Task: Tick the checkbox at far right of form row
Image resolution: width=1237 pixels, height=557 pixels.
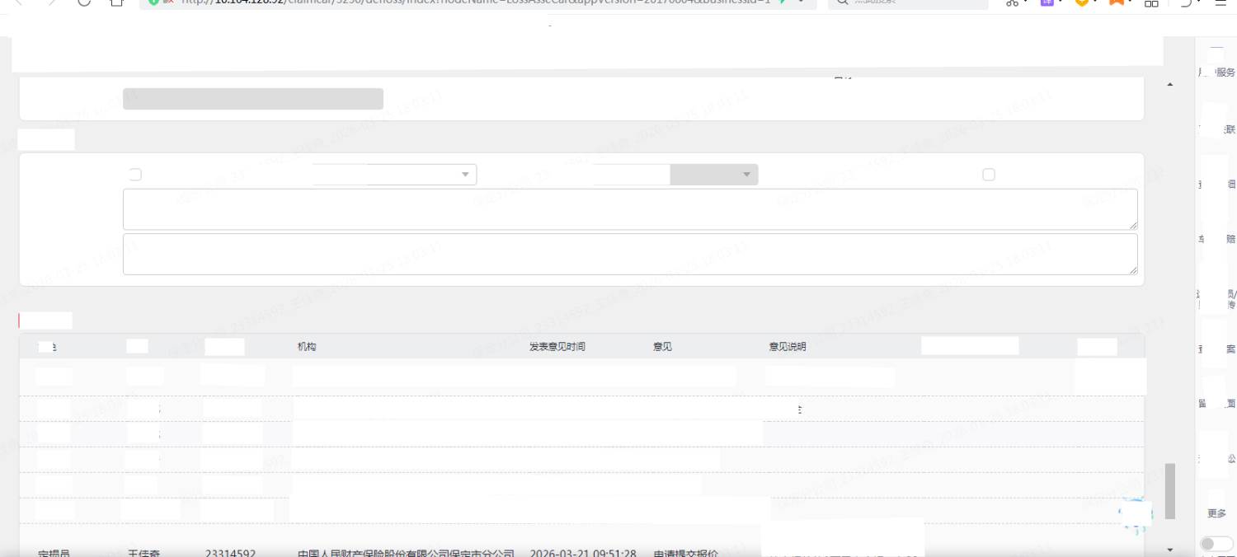Action: tap(989, 175)
